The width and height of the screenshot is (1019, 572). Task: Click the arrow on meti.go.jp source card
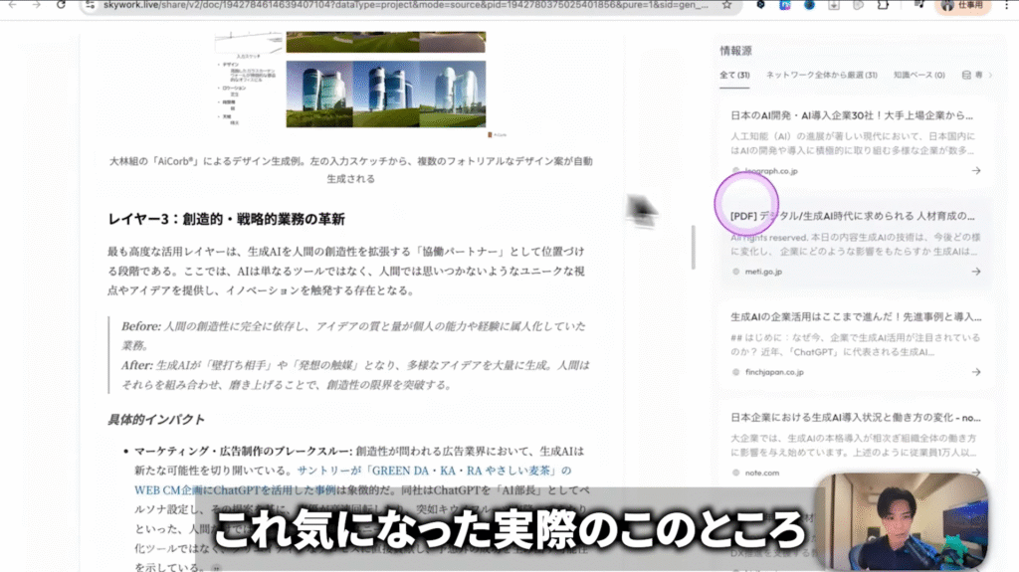[975, 272]
